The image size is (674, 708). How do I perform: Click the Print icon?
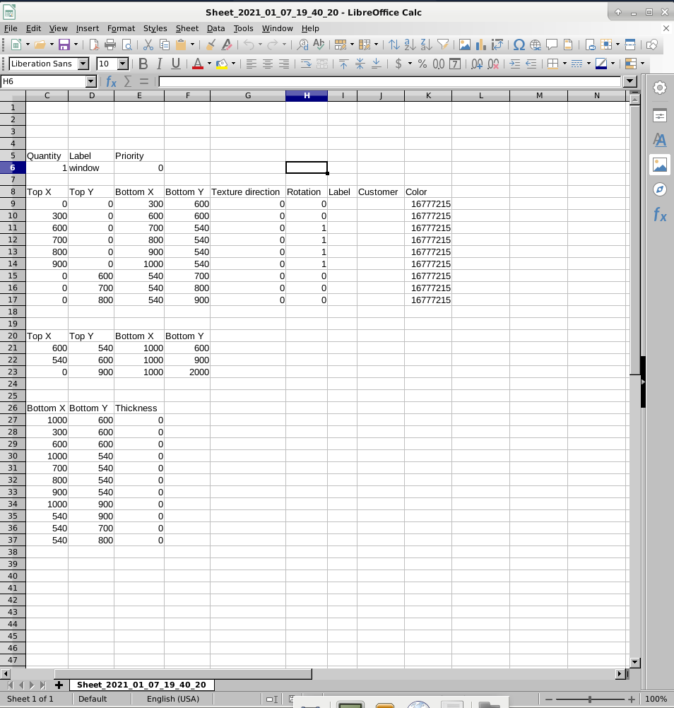click(x=110, y=45)
